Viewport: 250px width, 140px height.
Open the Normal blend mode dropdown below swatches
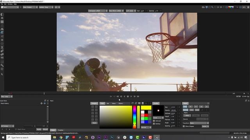coord(146,127)
